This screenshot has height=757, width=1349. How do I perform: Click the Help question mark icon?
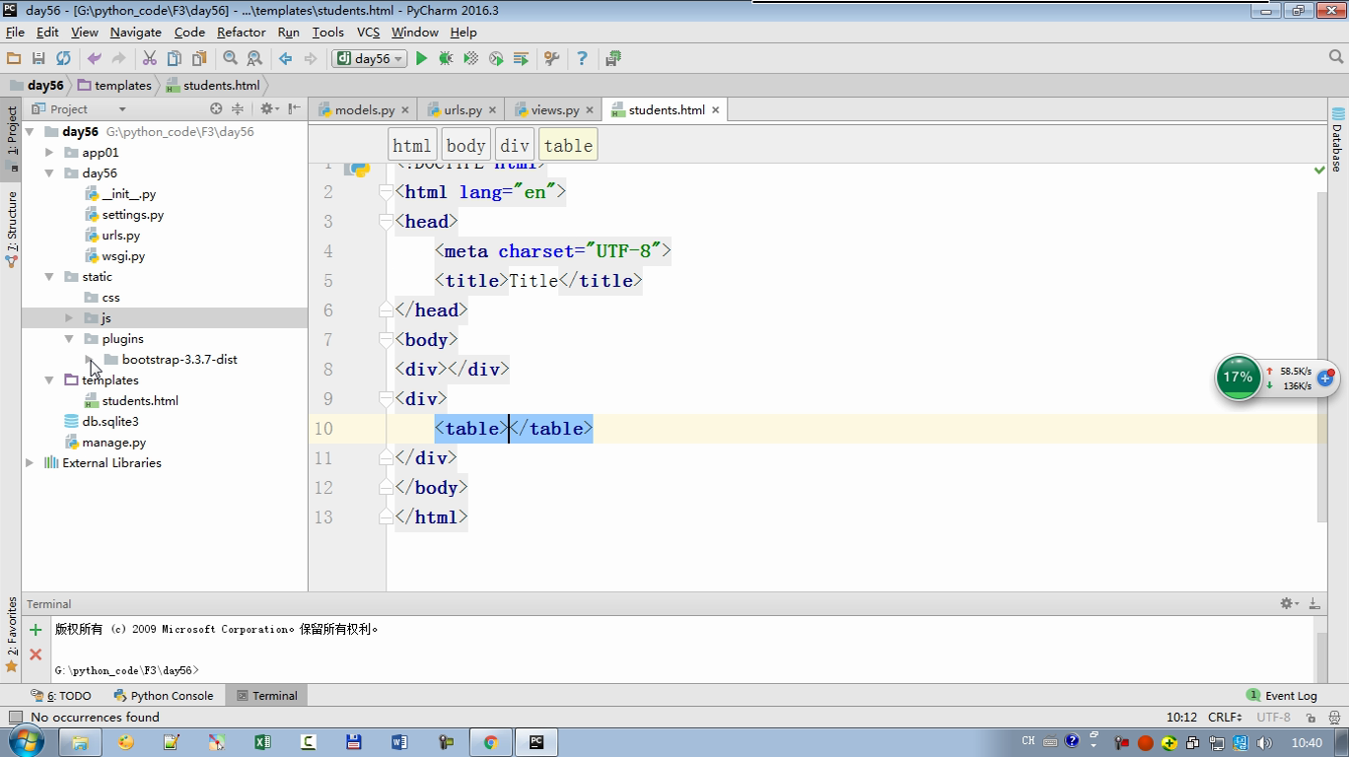pyautogui.click(x=582, y=59)
